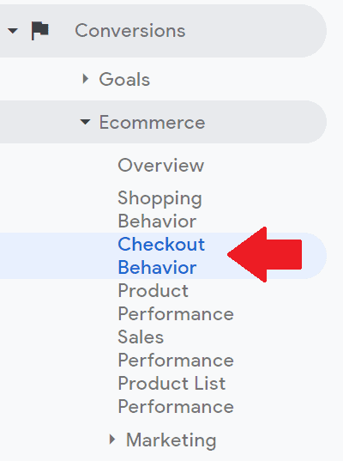Click the red arrow annotation
The width and height of the screenshot is (343, 461).
pyautogui.click(x=264, y=255)
